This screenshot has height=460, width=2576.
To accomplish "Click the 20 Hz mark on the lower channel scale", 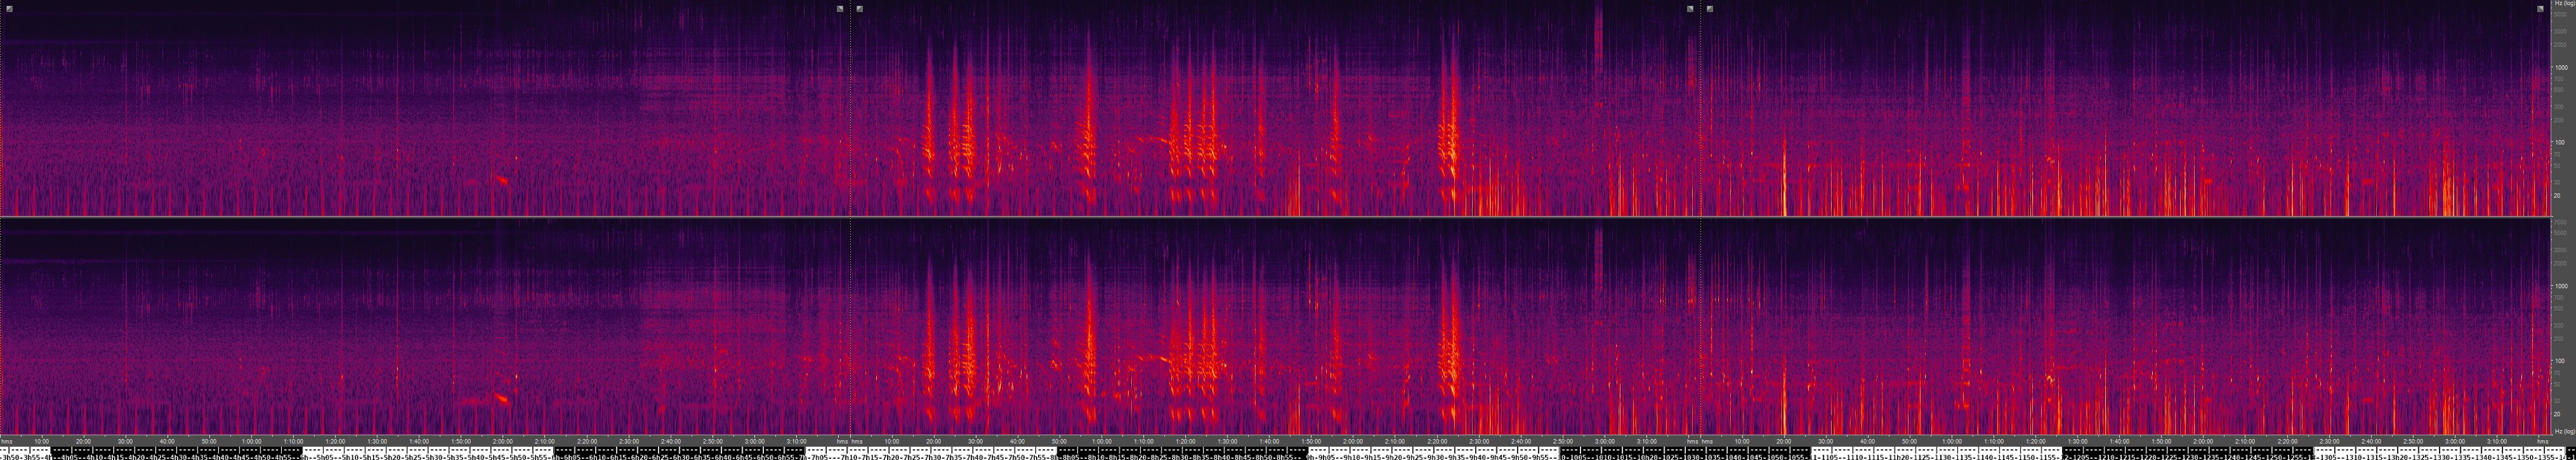I will point(2558,414).
